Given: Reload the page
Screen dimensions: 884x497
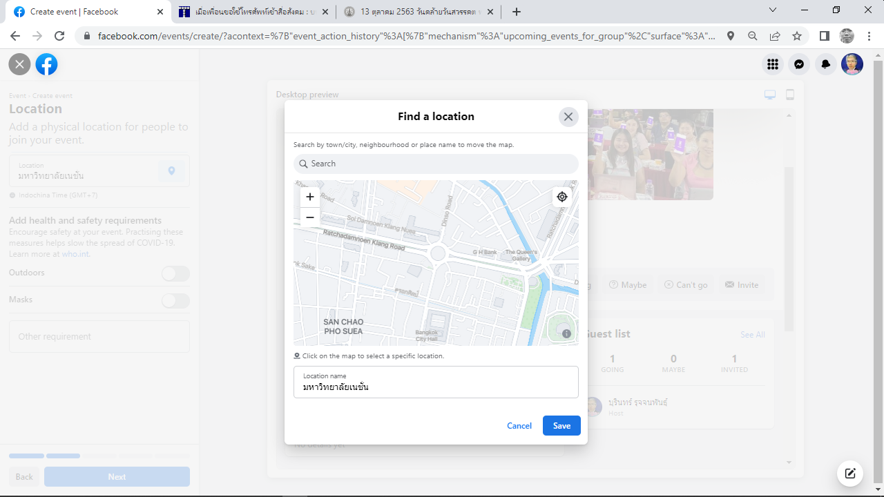Looking at the screenshot, I should tap(59, 36).
